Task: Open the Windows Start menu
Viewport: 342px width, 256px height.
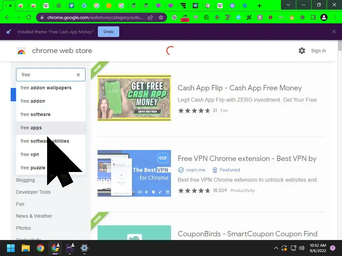Action: 11,248
